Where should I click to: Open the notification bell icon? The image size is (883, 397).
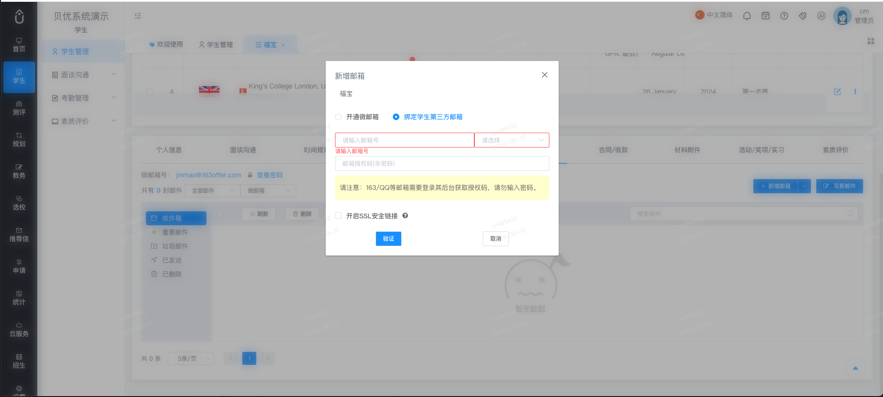point(747,16)
